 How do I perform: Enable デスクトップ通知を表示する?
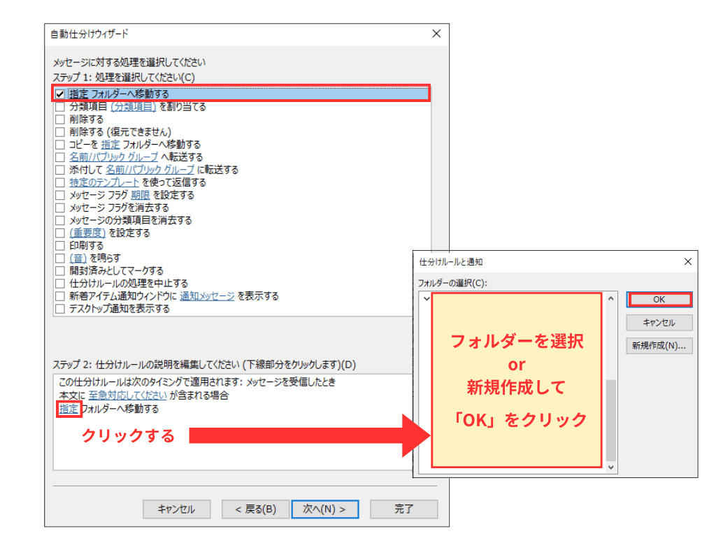[x=59, y=308]
